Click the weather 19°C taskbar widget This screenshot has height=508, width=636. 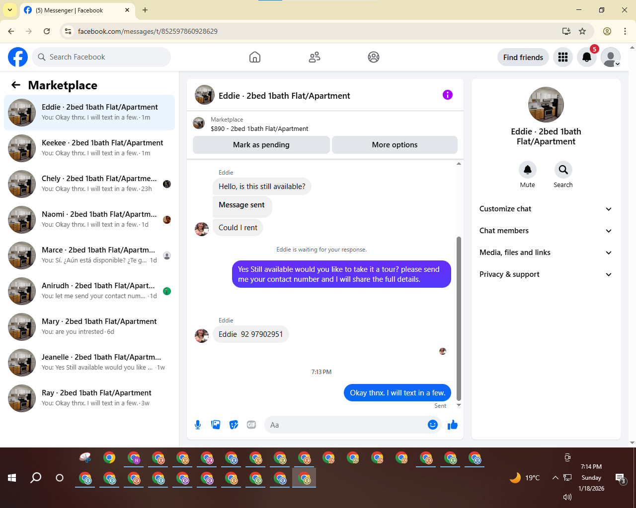pos(525,478)
